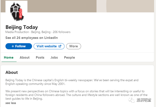Viewport: 156px width, 107px height.
Task: Click the plus icon on Follow button
Action: click(x=13, y=46)
